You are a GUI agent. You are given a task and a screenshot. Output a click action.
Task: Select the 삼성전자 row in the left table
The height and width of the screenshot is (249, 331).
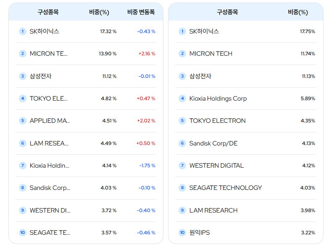click(86, 76)
